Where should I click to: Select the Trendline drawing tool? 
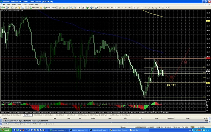coord(149,8)
